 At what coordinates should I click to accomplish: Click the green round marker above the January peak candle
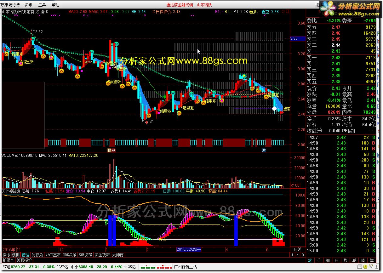click(x=116, y=44)
